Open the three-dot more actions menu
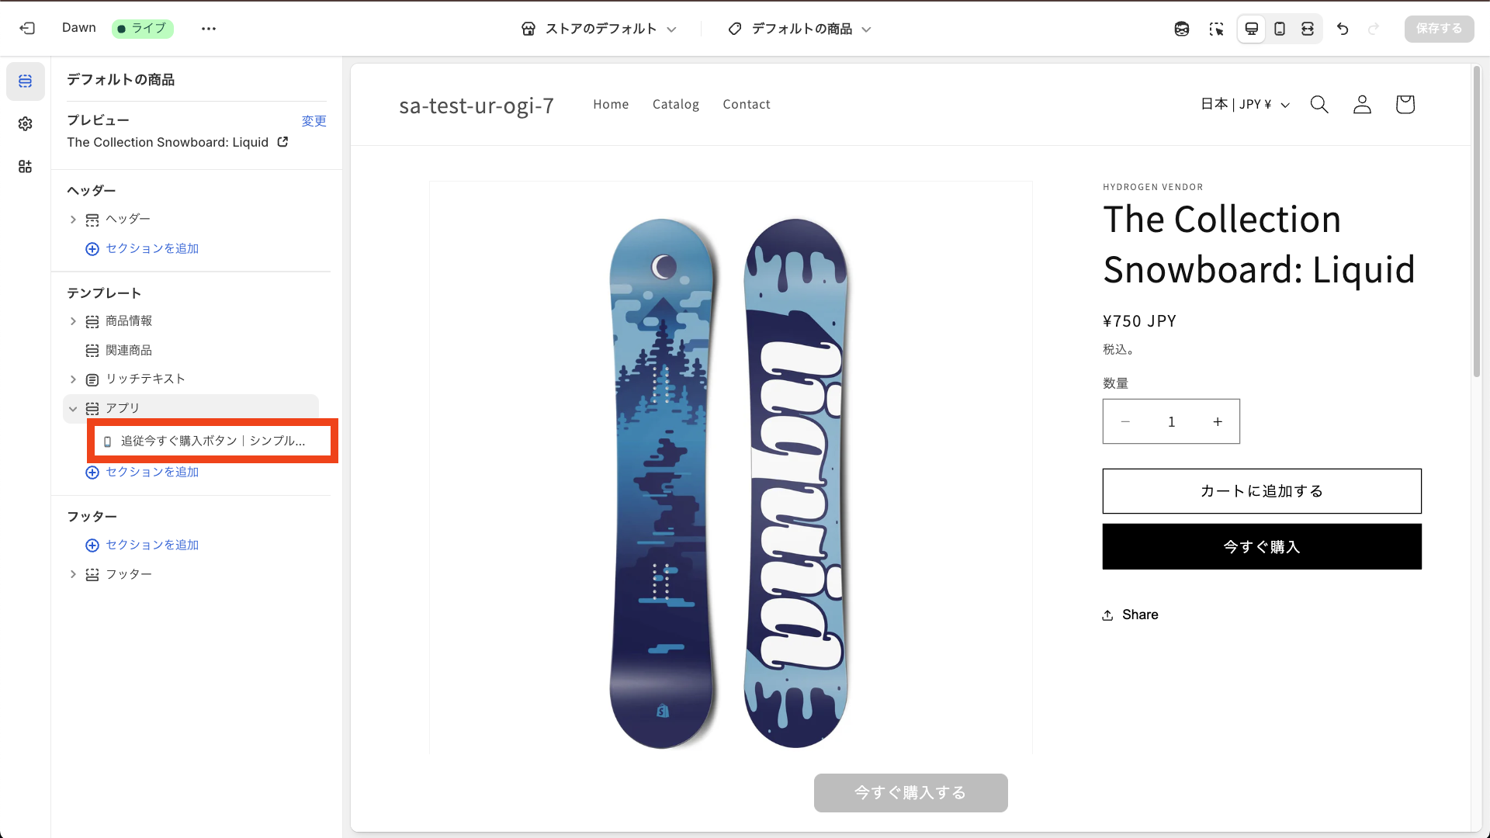This screenshot has width=1490, height=838. click(x=209, y=29)
